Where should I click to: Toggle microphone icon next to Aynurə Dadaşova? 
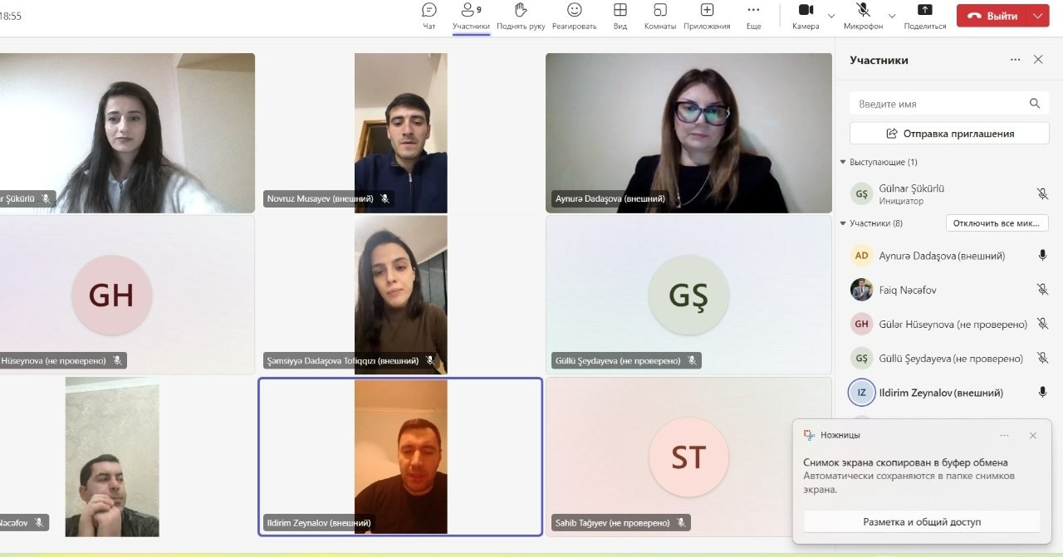[x=1042, y=256]
